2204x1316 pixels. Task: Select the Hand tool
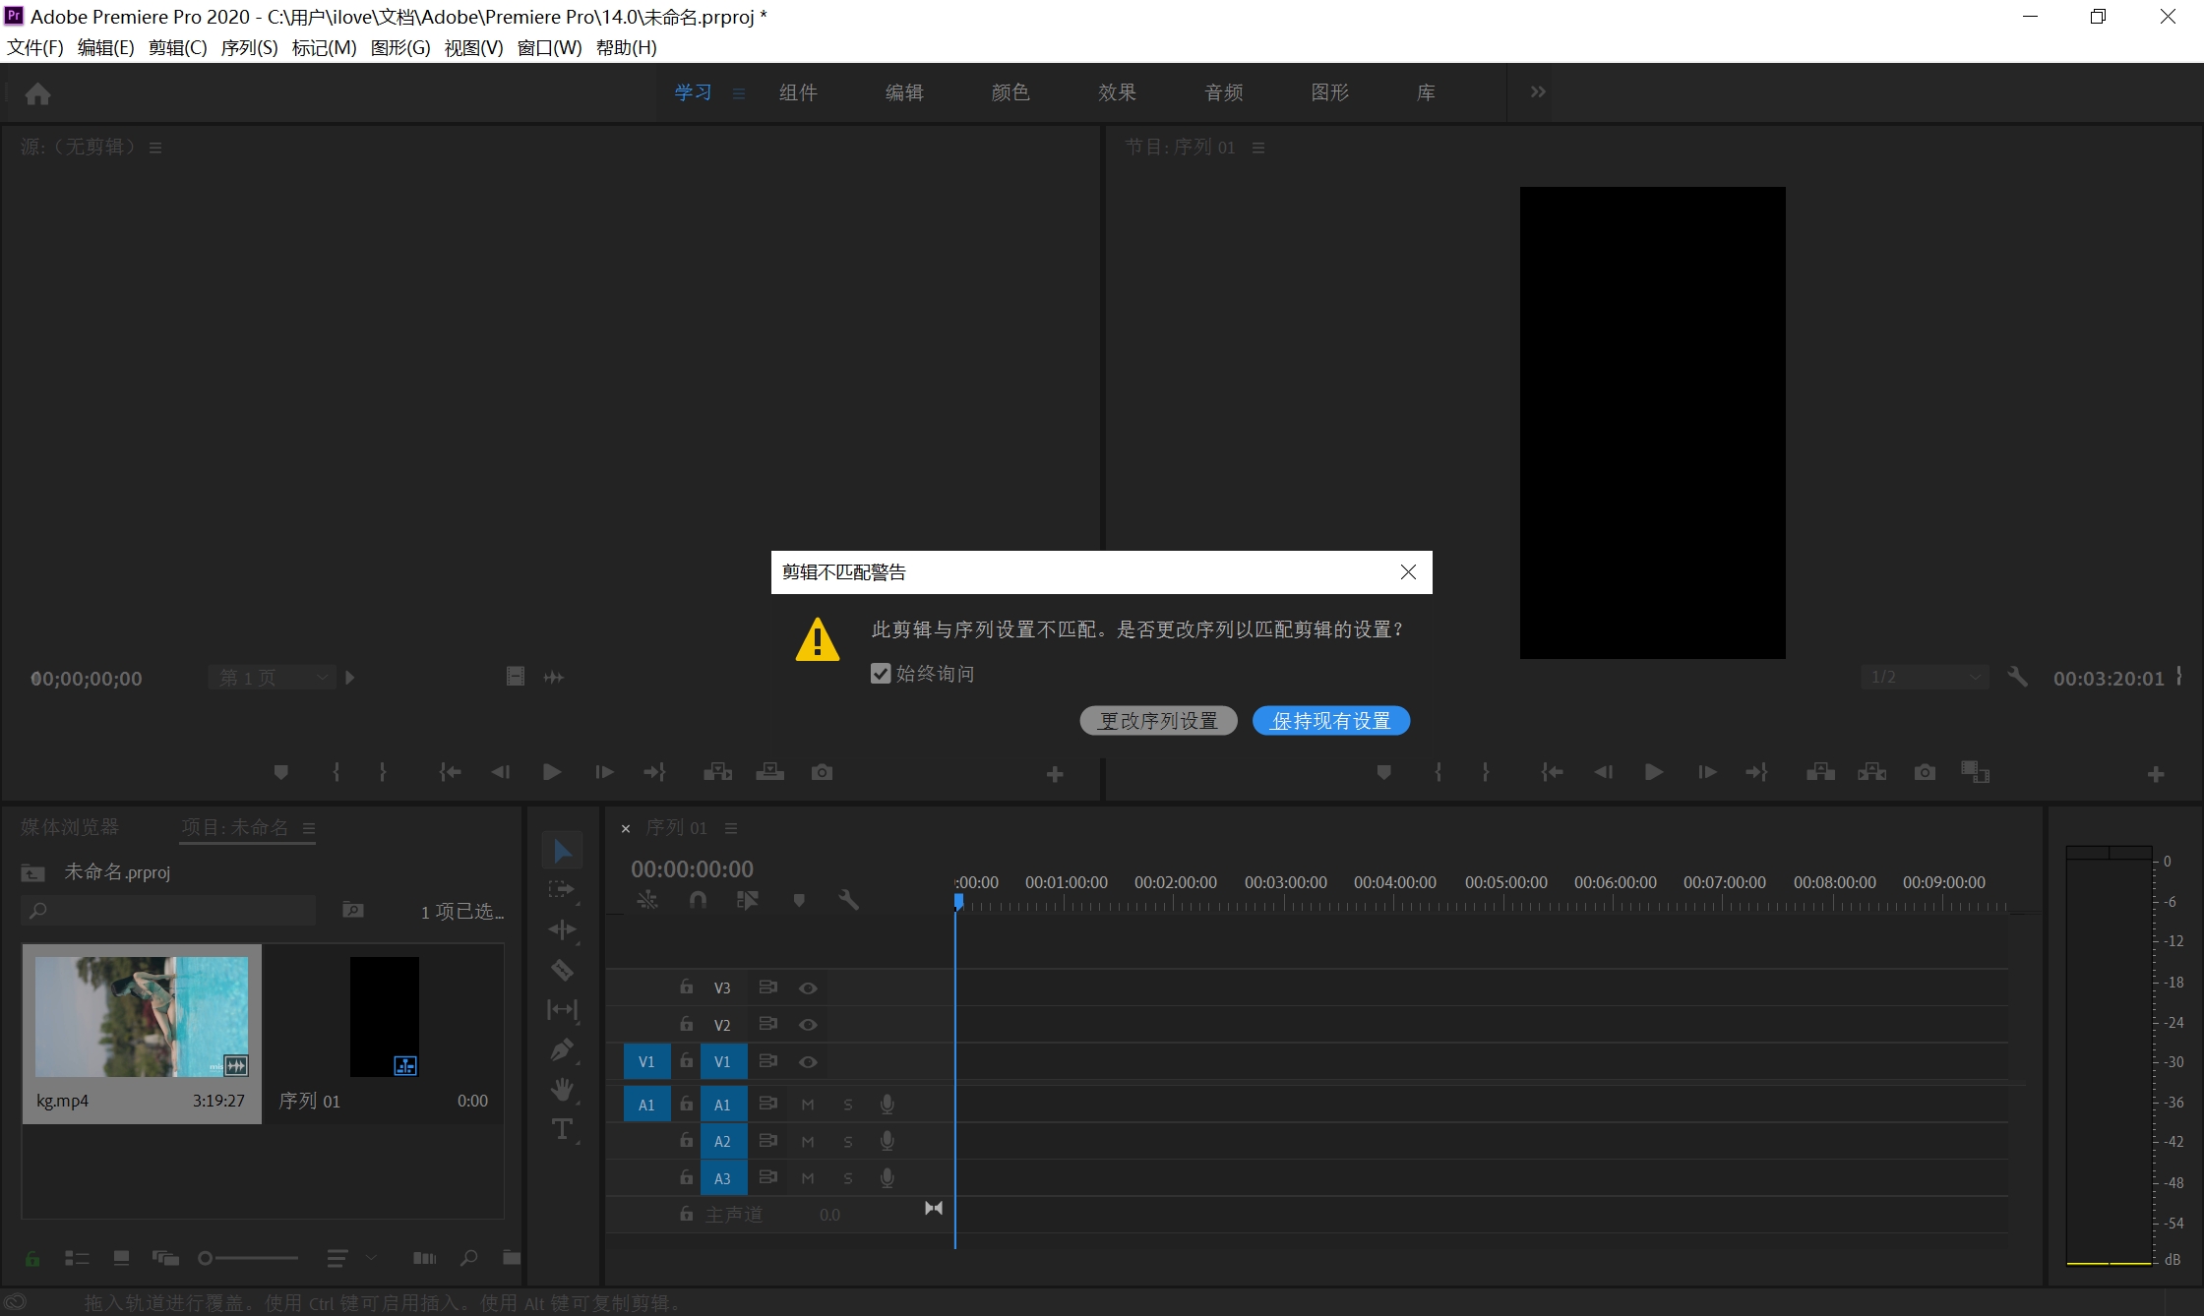562,1090
